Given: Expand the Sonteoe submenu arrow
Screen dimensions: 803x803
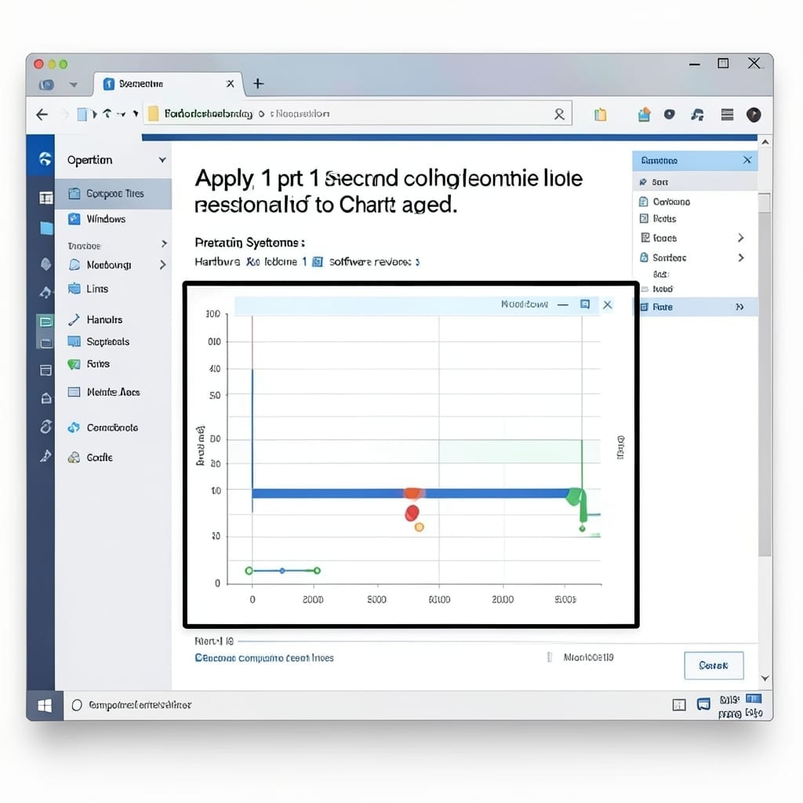Looking at the screenshot, I should [x=740, y=257].
